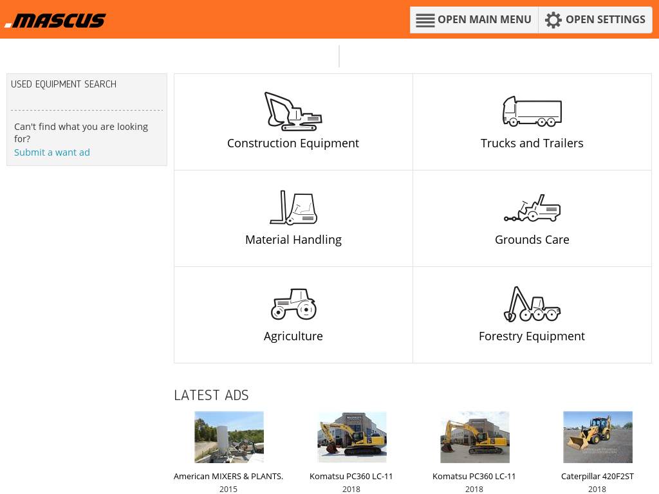This screenshot has width=659, height=494.
Task: Click the Submit a want ad link
Action: pyautogui.click(x=52, y=152)
